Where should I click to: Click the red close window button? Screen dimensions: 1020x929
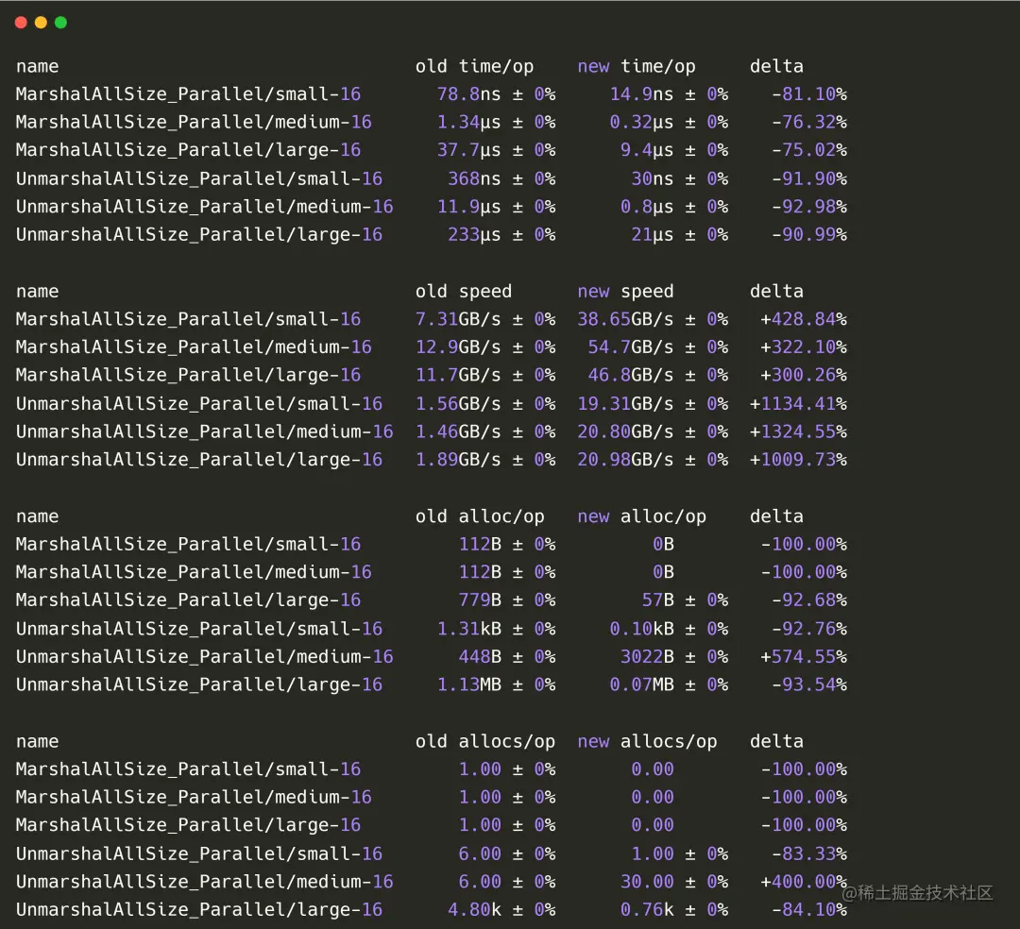[21, 23]
